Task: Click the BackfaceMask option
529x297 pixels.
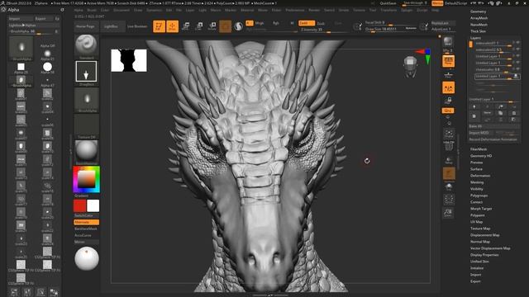Action: [86, 229]
